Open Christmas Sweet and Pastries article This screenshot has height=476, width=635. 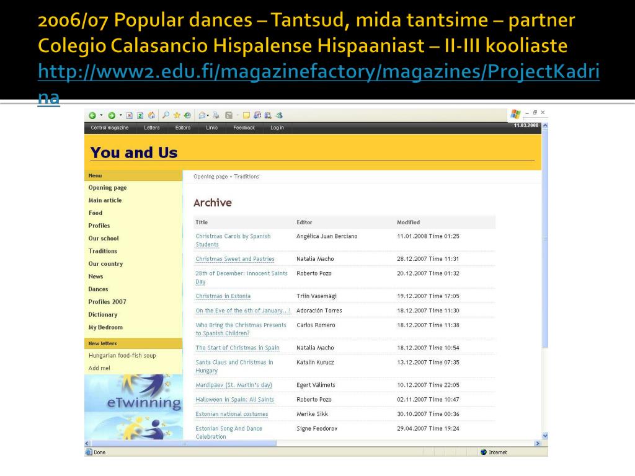tap(235, 259)
